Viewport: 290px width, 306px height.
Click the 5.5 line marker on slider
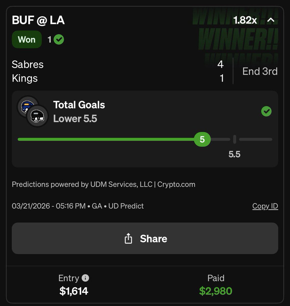[234, 139]
